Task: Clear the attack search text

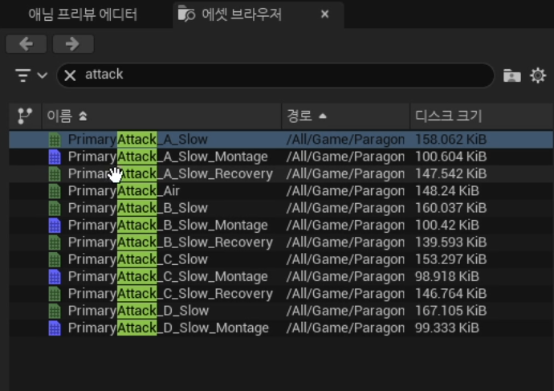Action: coord(70,75)
